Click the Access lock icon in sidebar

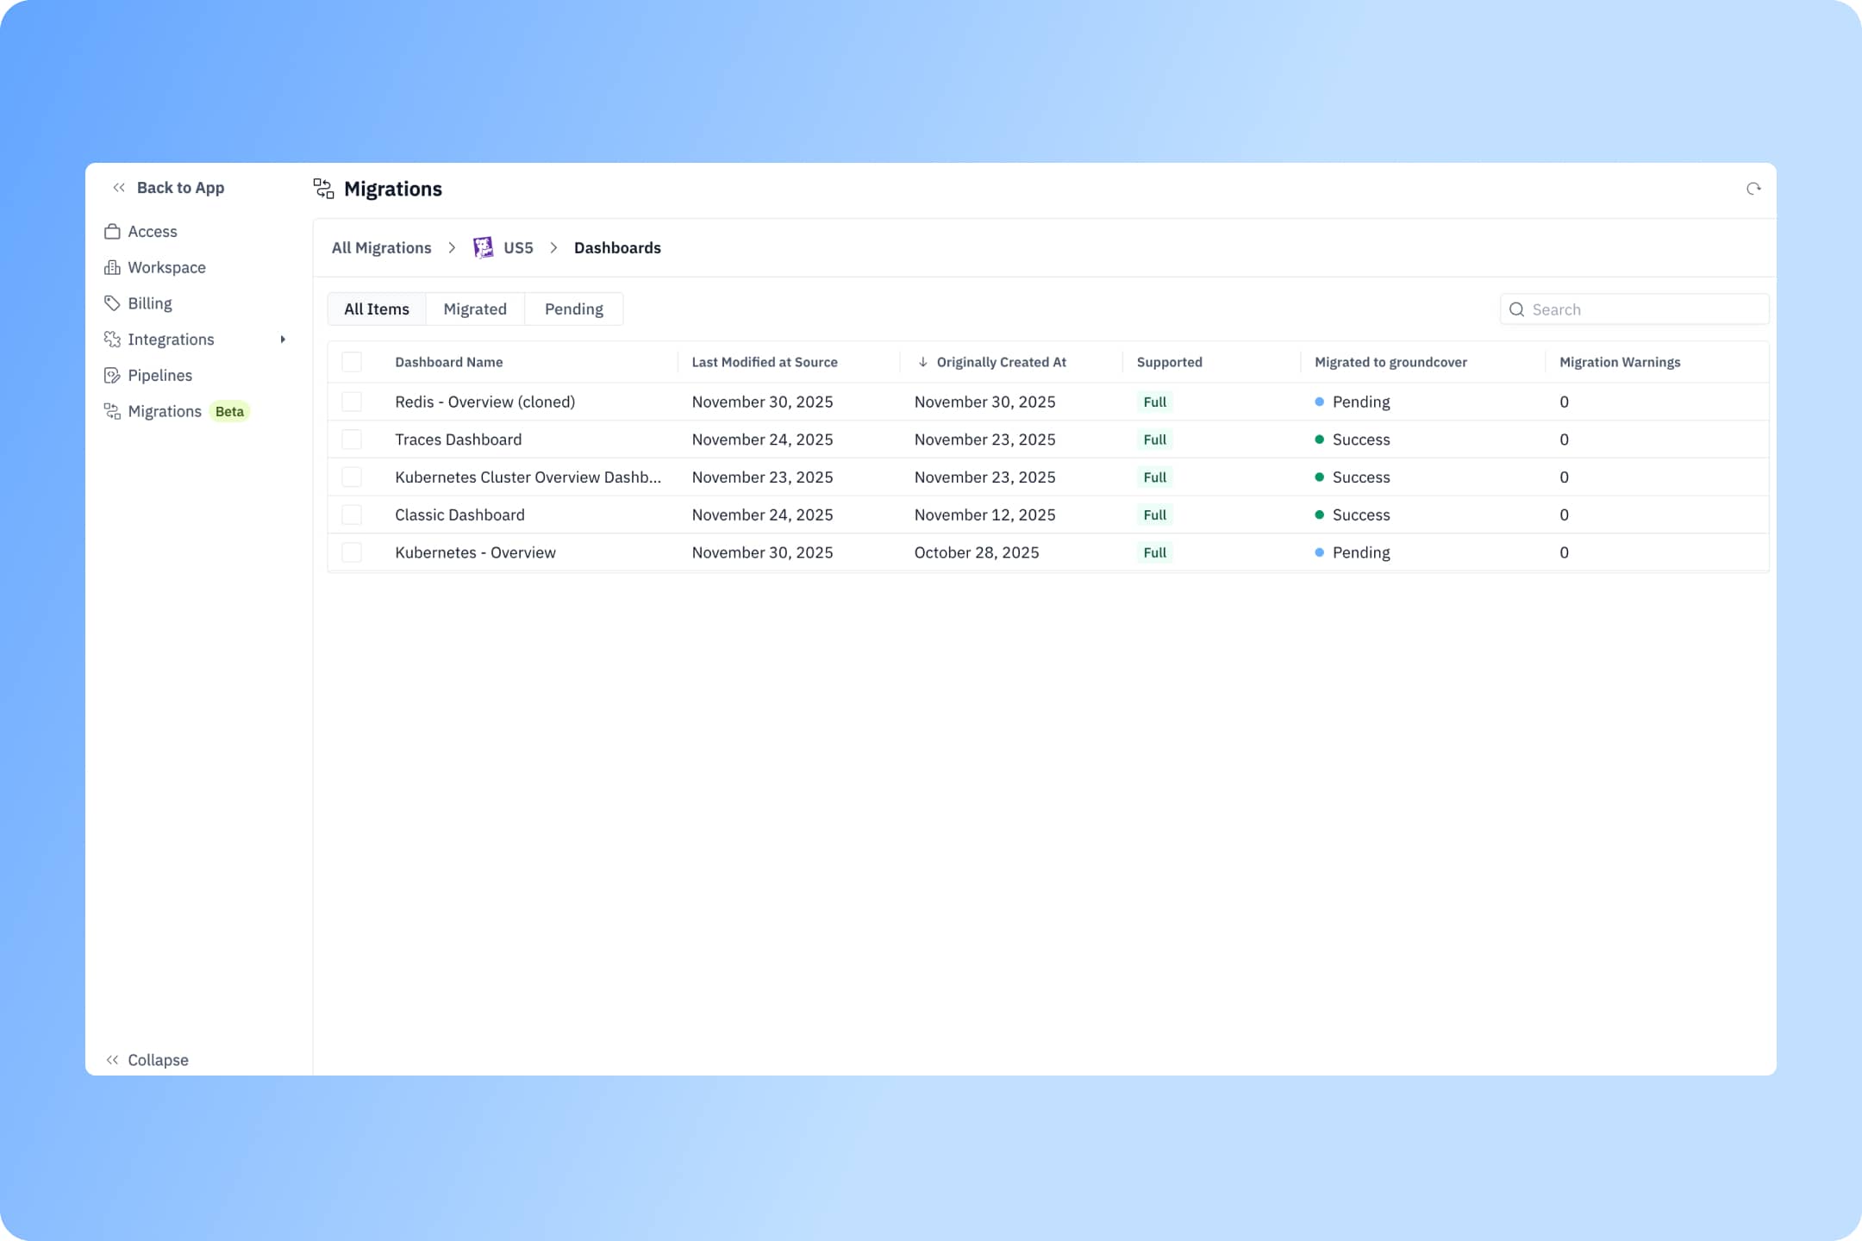[x=112, y=232]
